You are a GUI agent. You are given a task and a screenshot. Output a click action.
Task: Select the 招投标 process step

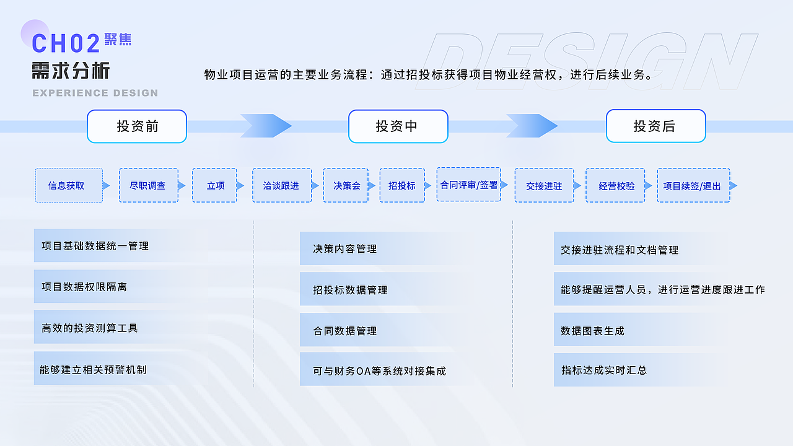click(x=403, y=185)
